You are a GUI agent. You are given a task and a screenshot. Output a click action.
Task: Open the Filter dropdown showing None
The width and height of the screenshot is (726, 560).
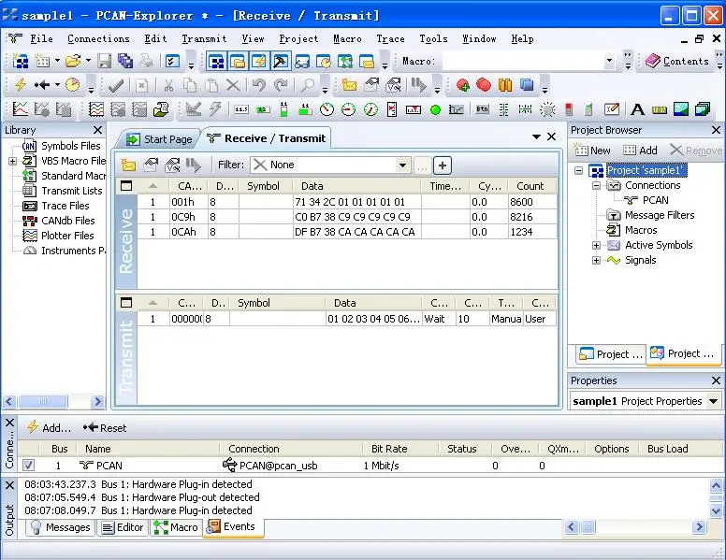point(402,165)
